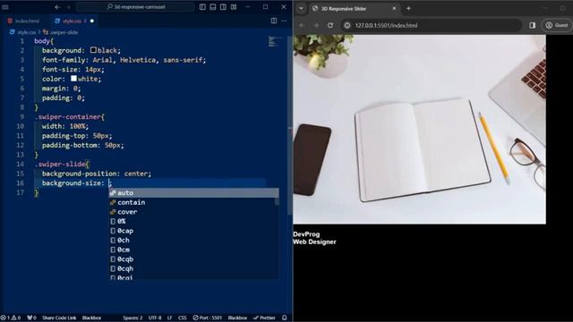Open the customize layout icon
The image size is (573, 322).
(234, 7)
